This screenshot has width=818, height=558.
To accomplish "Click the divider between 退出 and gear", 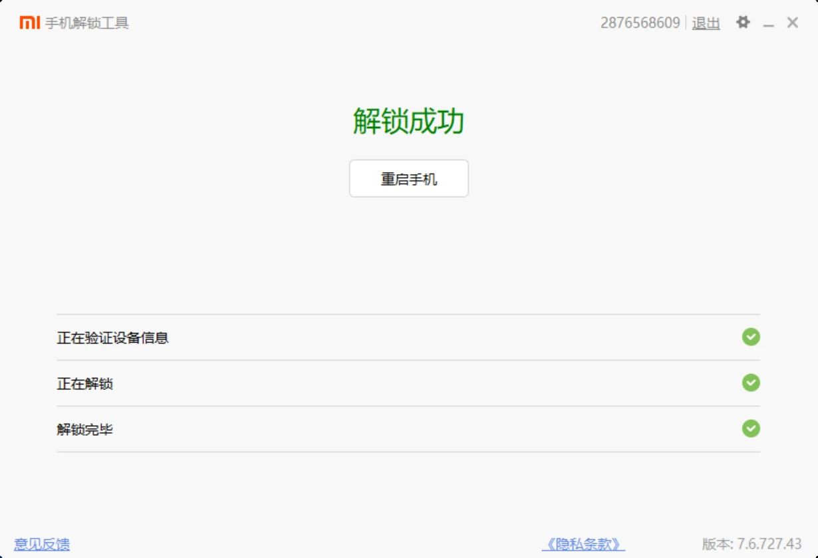I will coord(686,22).
